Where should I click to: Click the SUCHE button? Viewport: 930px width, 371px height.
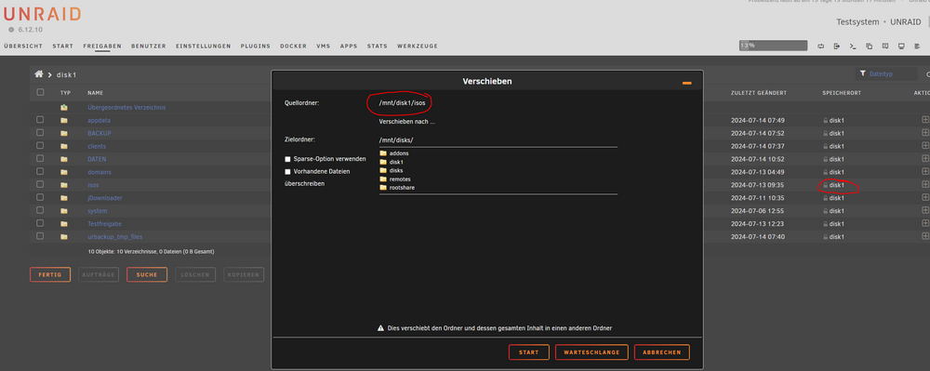point(147,274)
